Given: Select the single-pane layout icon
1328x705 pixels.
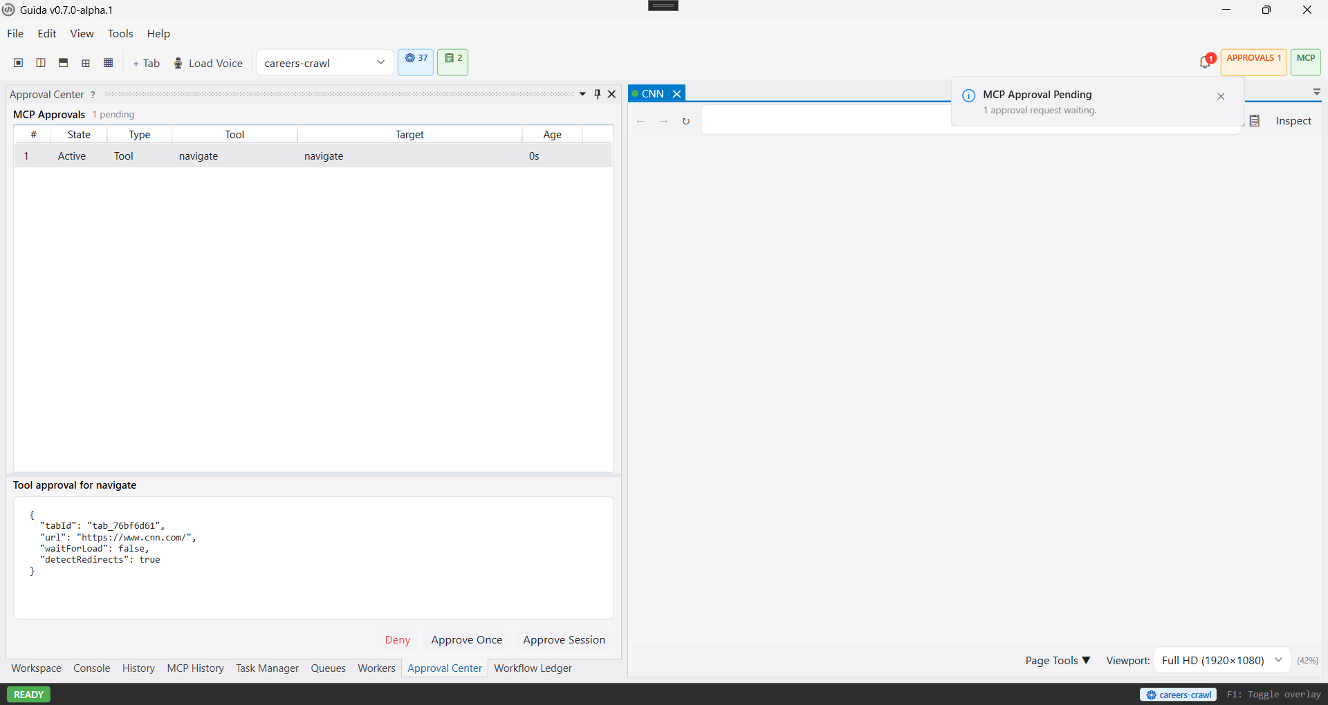Looking at the screenshot, I should click(19, 63).
